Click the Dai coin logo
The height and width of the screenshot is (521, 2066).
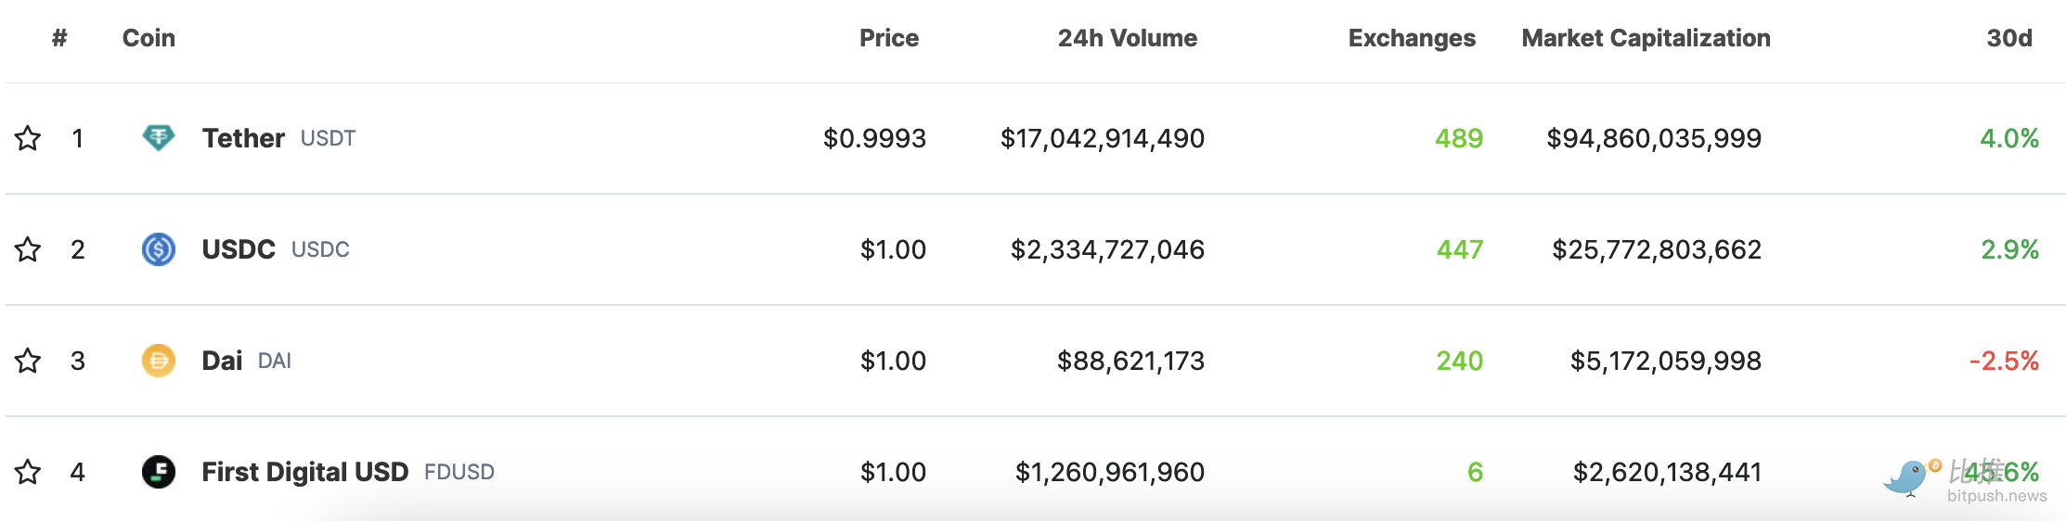[x=159, y=361]
